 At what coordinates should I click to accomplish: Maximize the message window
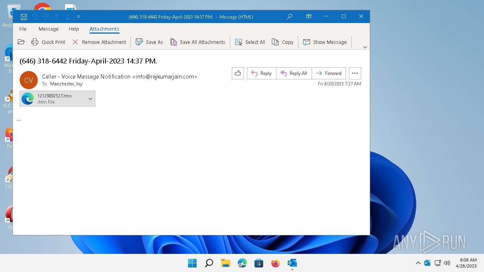pos(344,16)
